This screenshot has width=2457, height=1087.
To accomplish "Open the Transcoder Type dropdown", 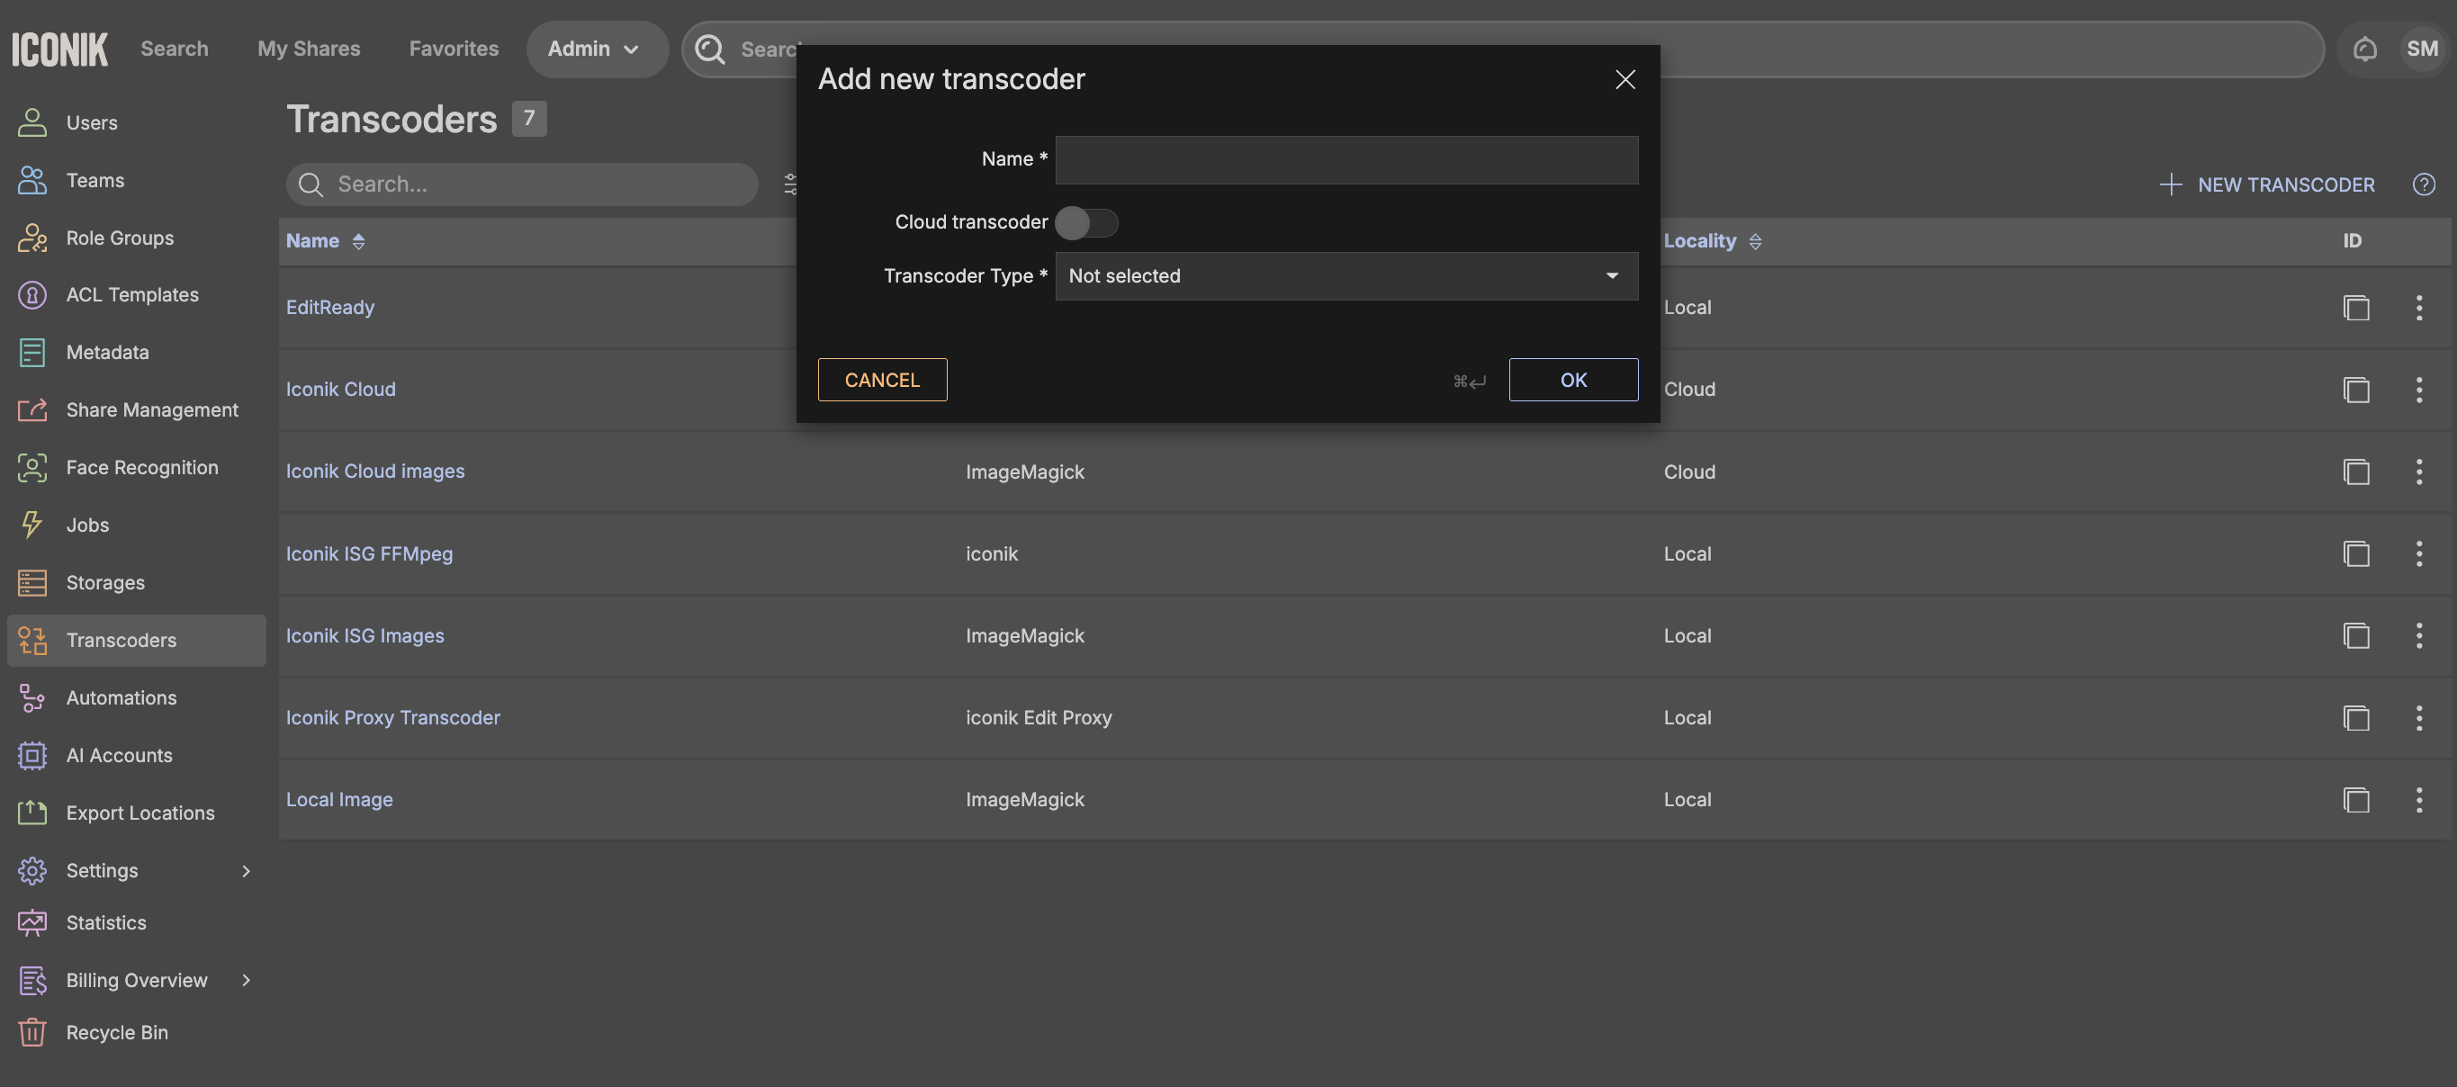I will tap(1345, 275).
